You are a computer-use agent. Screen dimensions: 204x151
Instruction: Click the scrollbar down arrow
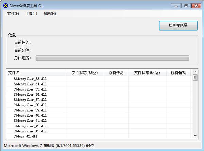click(x=195, y=136)
